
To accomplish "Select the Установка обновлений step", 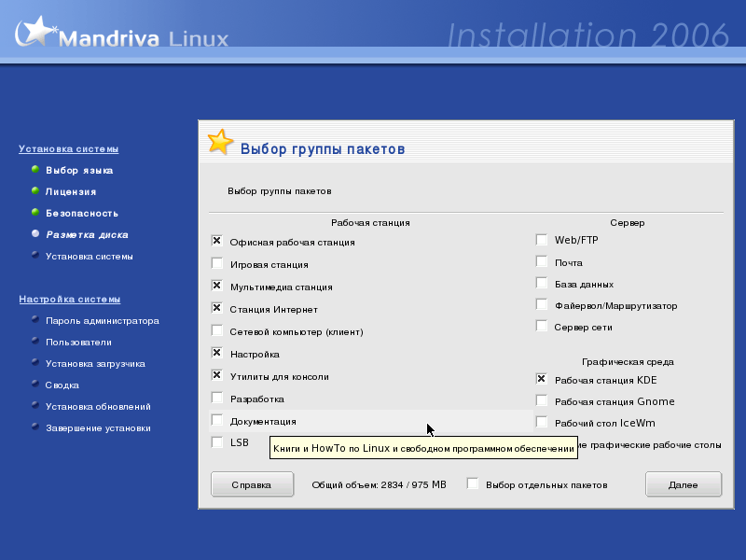I will click(x=98, y=407).
